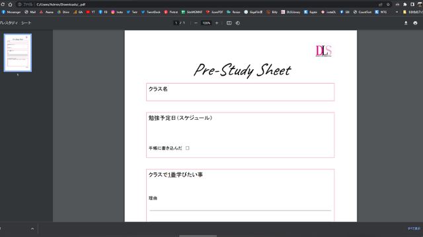Click the page number input box
This screenshot has height=237, width=423.
coord(176,23)
